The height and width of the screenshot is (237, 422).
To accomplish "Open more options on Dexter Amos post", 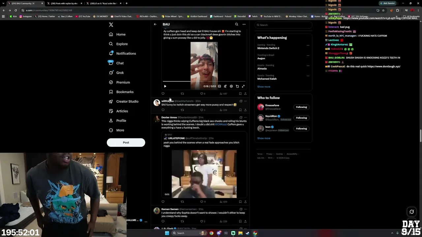I will pyautogui.click(x=245, y=118).
